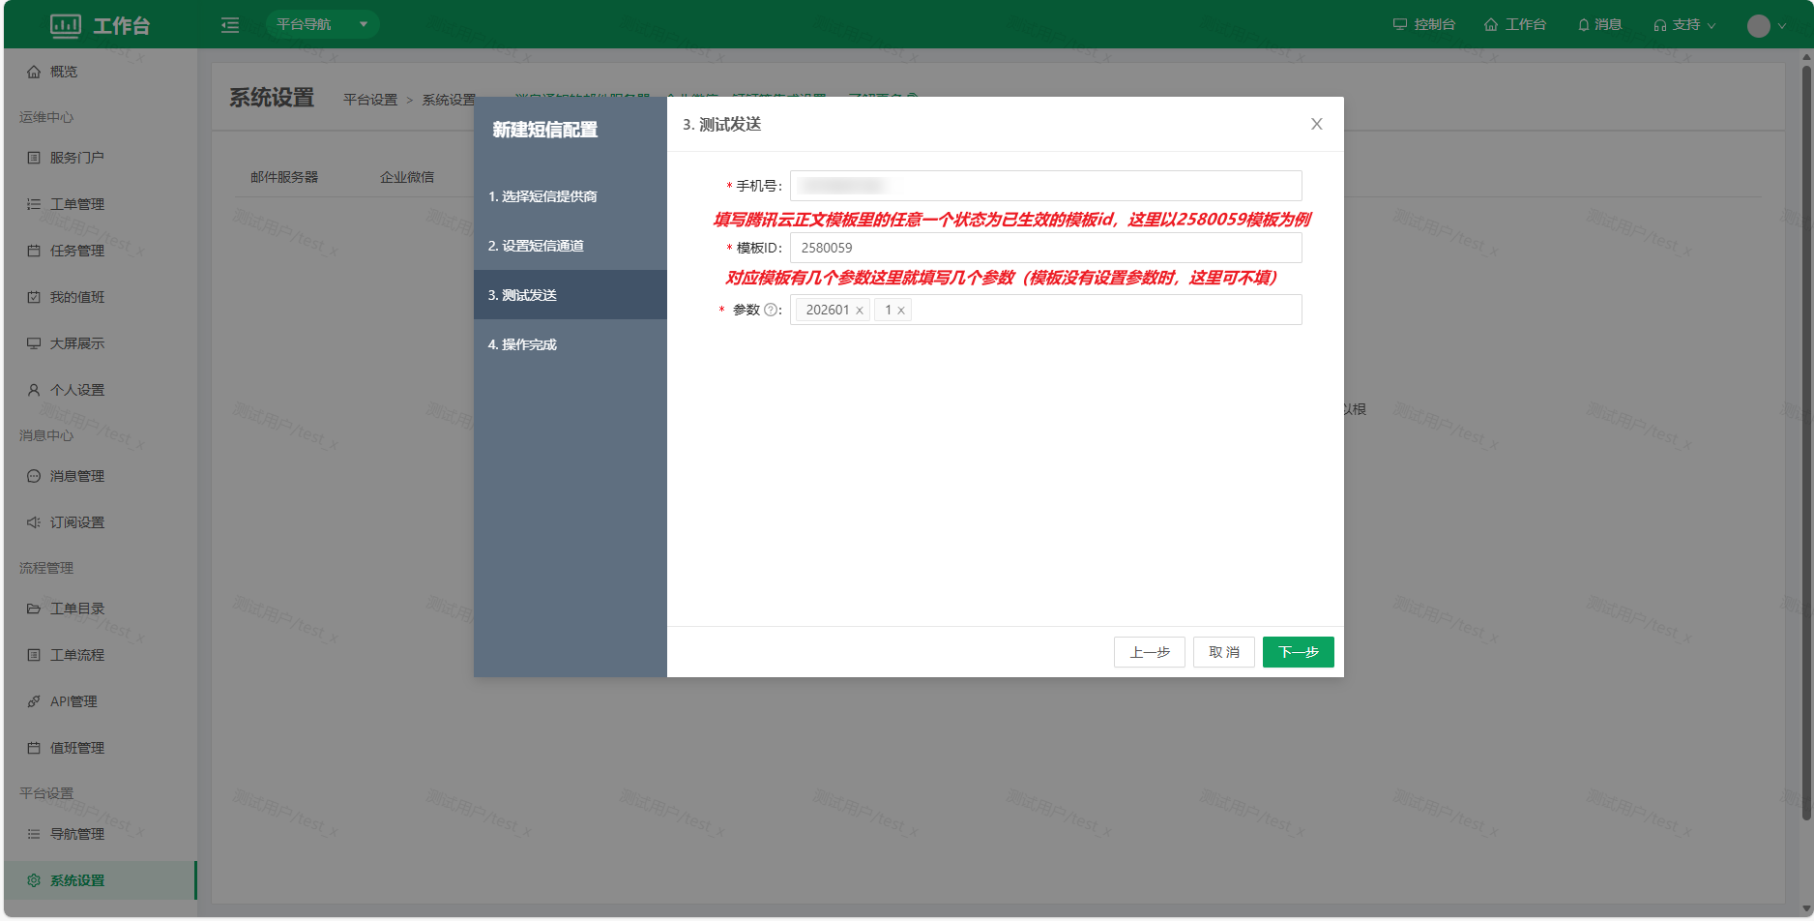Switch to the 邮件服务器 tab
Viewport: 1814px width, 921px height.
(x=284, y=177)
